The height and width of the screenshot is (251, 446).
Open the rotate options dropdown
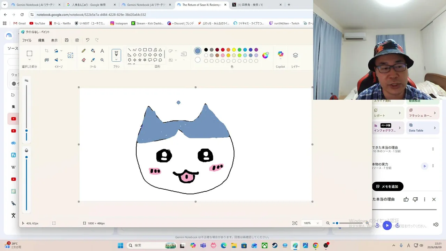61,51
